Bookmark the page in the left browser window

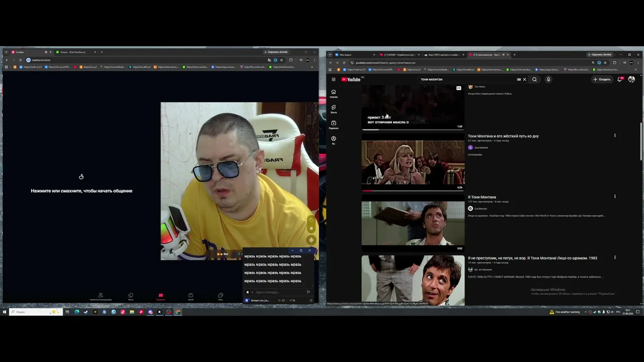pyautogui.click(x=282, y=60)
